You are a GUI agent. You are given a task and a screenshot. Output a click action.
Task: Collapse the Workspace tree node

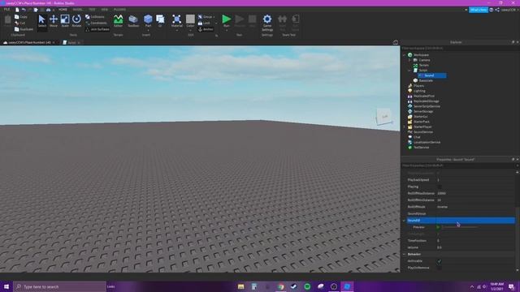[405, 55]
